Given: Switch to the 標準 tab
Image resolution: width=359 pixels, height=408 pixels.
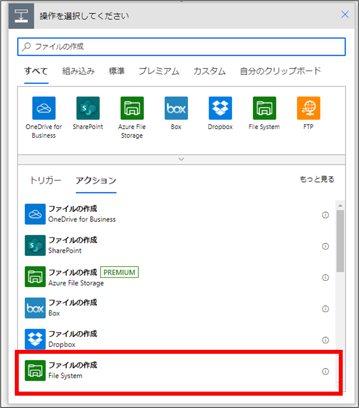Looking at the screenshot, I should point(117,71).
